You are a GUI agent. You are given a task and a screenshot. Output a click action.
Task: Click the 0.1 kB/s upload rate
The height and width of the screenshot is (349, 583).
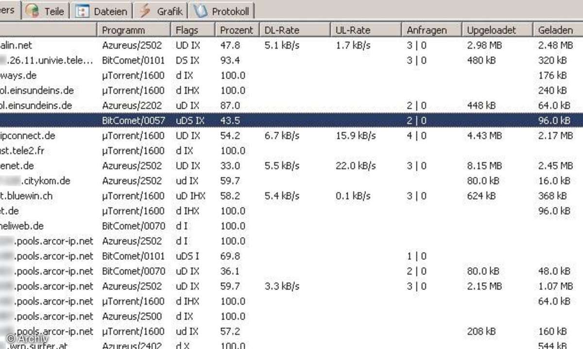point(353,196)
